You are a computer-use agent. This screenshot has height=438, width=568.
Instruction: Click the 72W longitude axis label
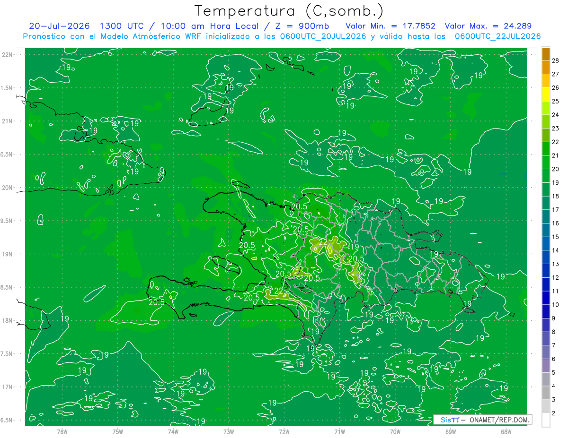tap(284, 431)
